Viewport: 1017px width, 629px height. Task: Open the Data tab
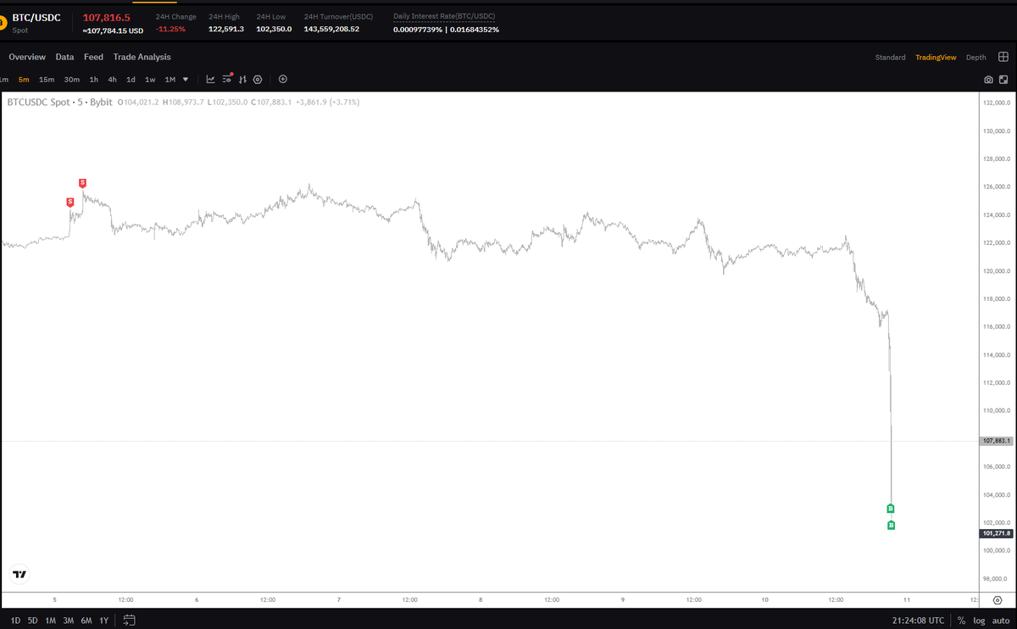(x=64, y=57)
